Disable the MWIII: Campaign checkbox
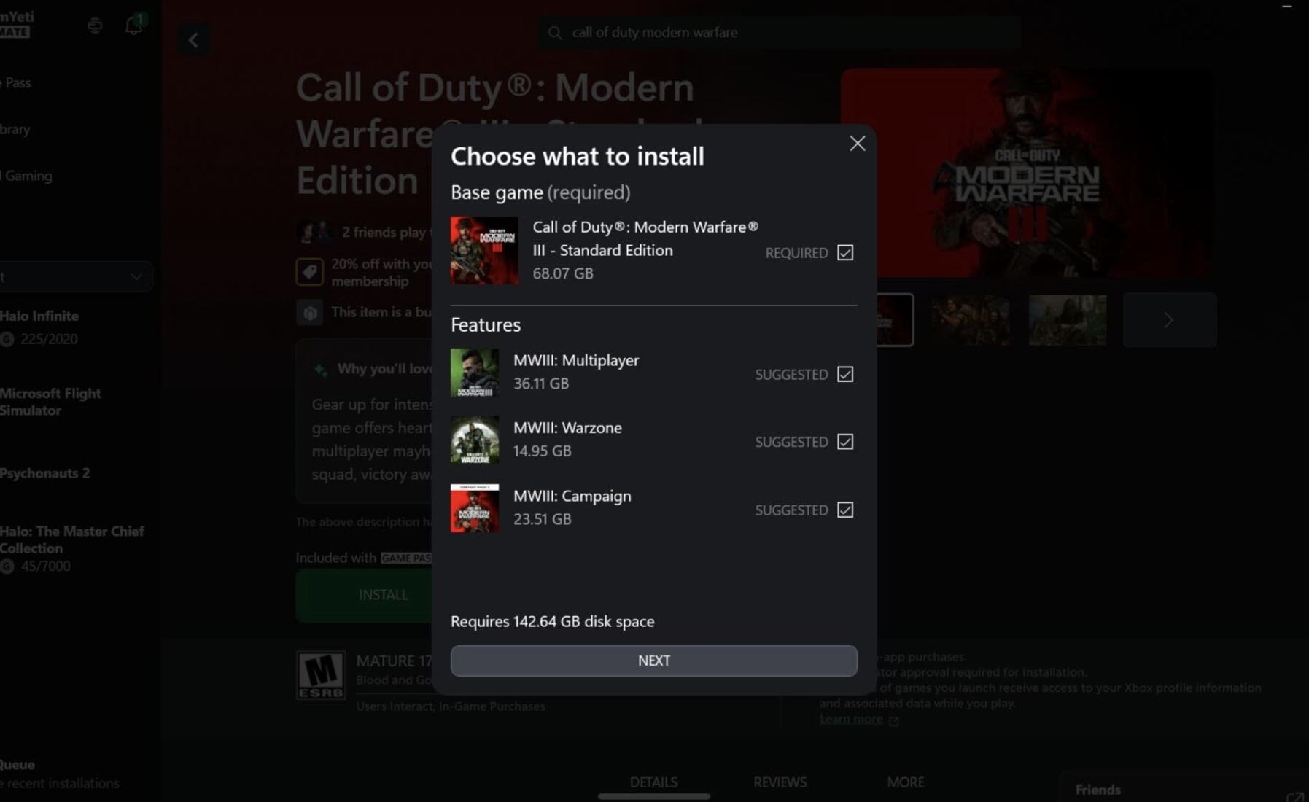This screenshot has height=802, width=1309. click(x=844, y=510)
